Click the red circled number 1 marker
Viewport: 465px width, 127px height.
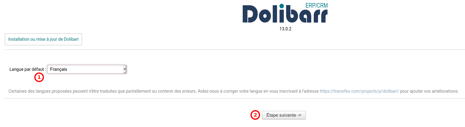(x=39, y=77)
